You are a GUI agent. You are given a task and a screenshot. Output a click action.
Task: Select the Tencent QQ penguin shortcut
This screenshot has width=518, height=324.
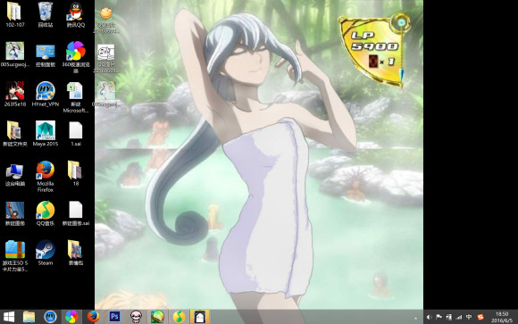coord(76,12)
